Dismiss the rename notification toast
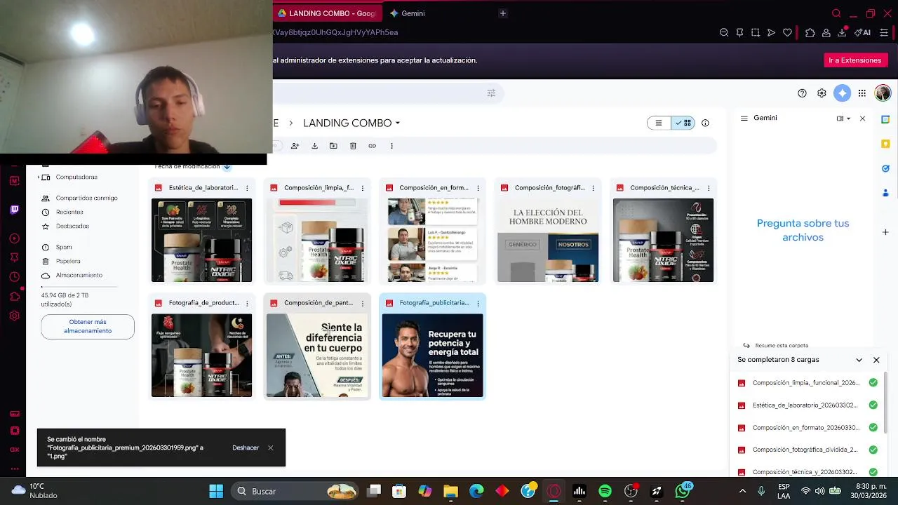 (x=270, y=447)
